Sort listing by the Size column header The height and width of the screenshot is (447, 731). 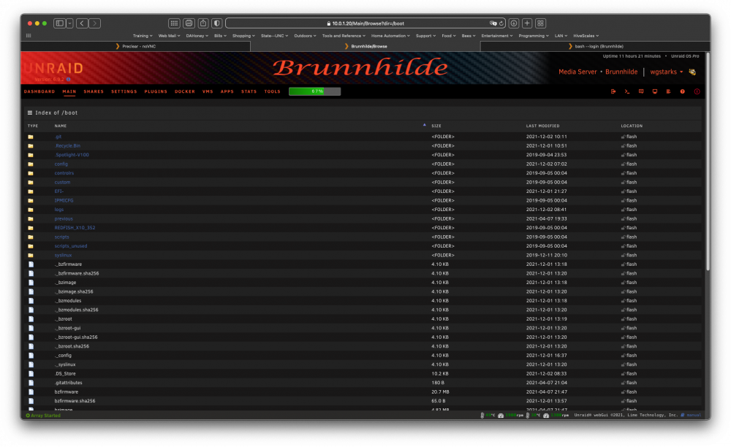(x=436, y=126)
